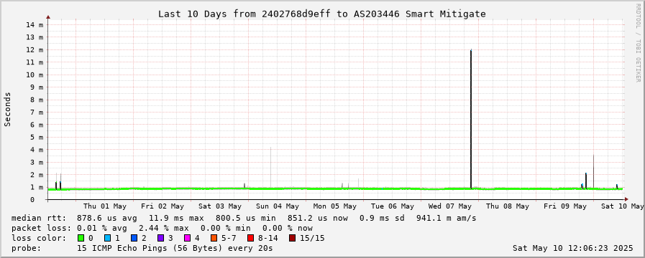Screen dimensions: 645x258
Task: Click the median rtt statistics line
Action: (x=244, y=218)
